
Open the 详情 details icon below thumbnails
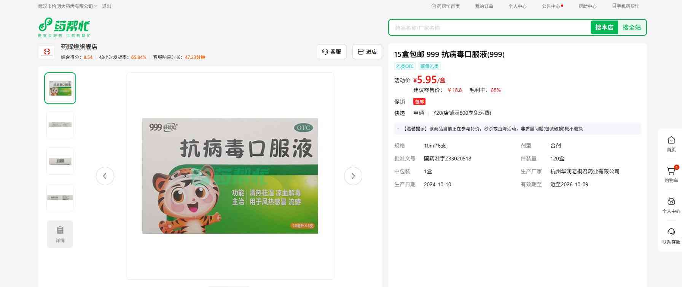coord(60,234)
